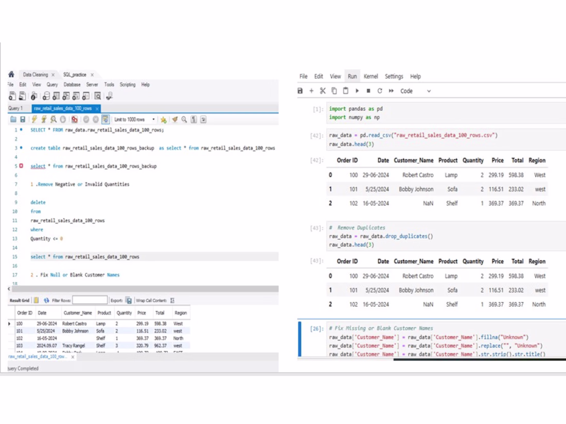Paste cell from clipboard icon
Viewport: 566px width, 424px height.
[345, 91]
